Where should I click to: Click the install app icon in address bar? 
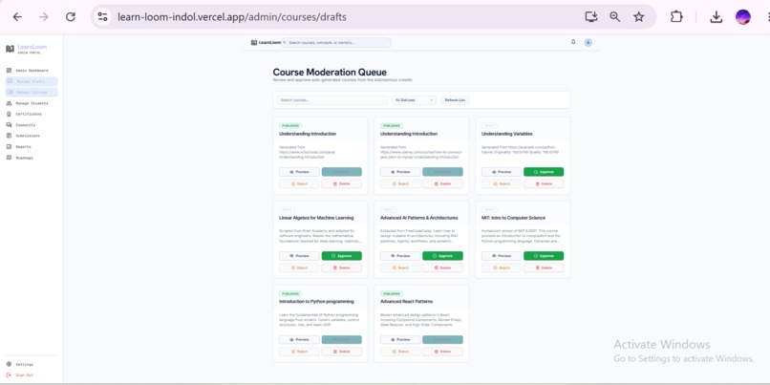click(591, 17)
